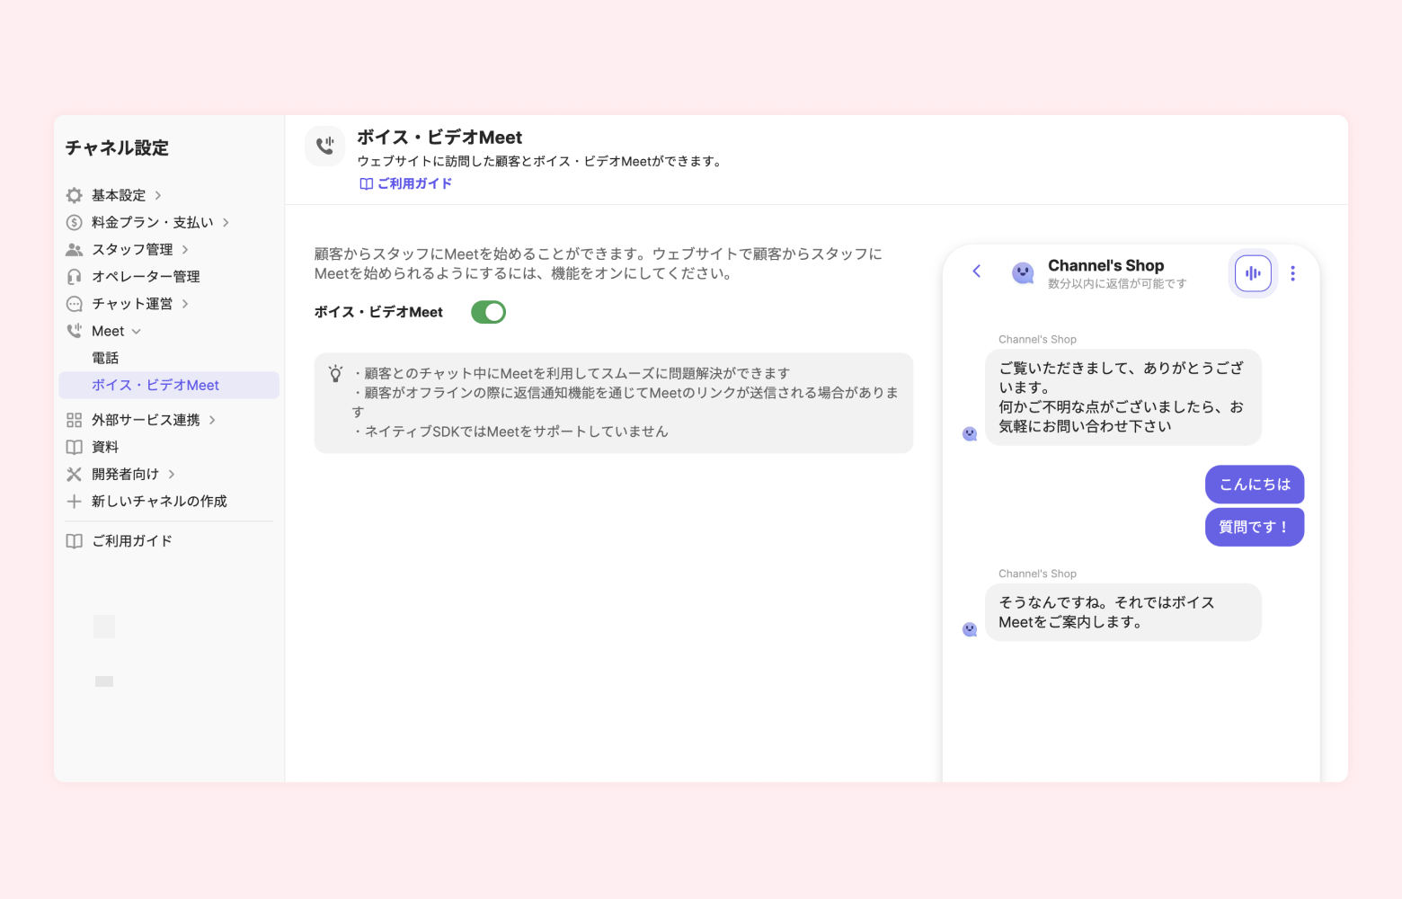The image size is (1402, 899).
Task: Click the phone icon beside ボイス・ビデオMeet title
Action: (325, 146)
